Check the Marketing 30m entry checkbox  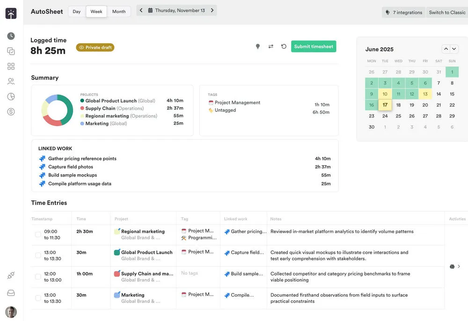[x=38, y=298]
